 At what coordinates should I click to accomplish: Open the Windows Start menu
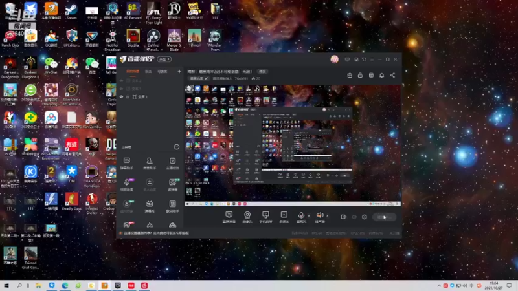click(x=6, y=285)
